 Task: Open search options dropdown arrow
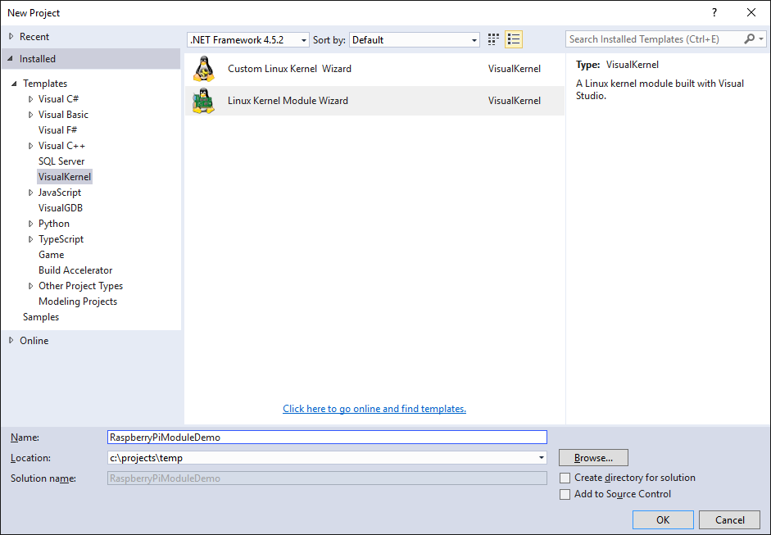pyautogui.click(x=761, y=39)
